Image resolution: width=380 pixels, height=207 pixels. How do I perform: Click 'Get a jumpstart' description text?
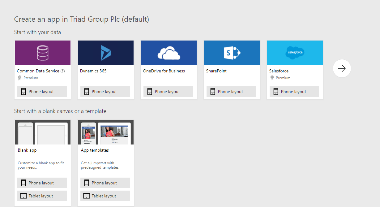click(x=100, y=165)
